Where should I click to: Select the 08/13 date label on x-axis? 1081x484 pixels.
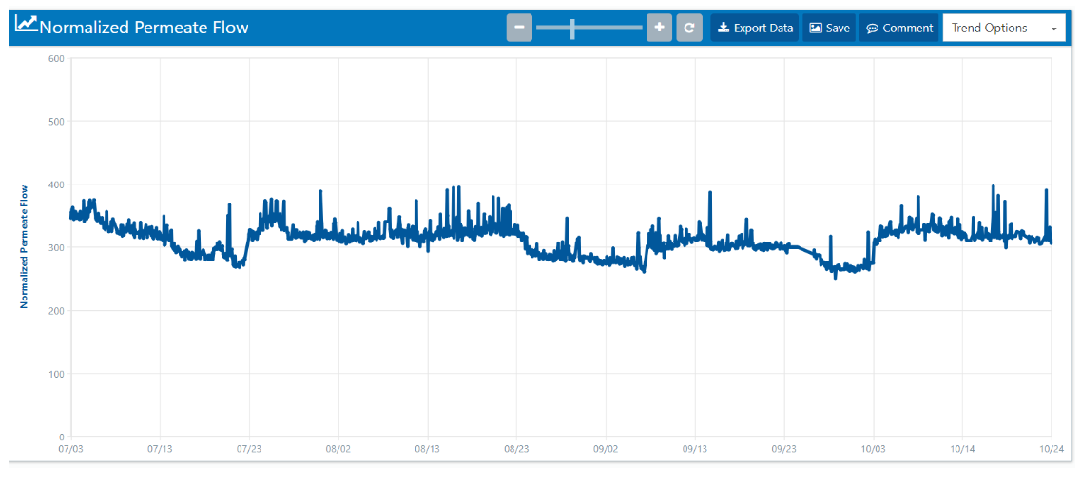(428, 448)
